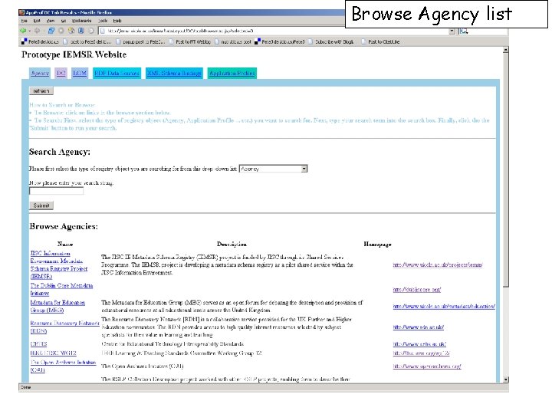Open the Bookmarks menu
Viewport: 552px width, 414px height.
[x=82, y=21]
